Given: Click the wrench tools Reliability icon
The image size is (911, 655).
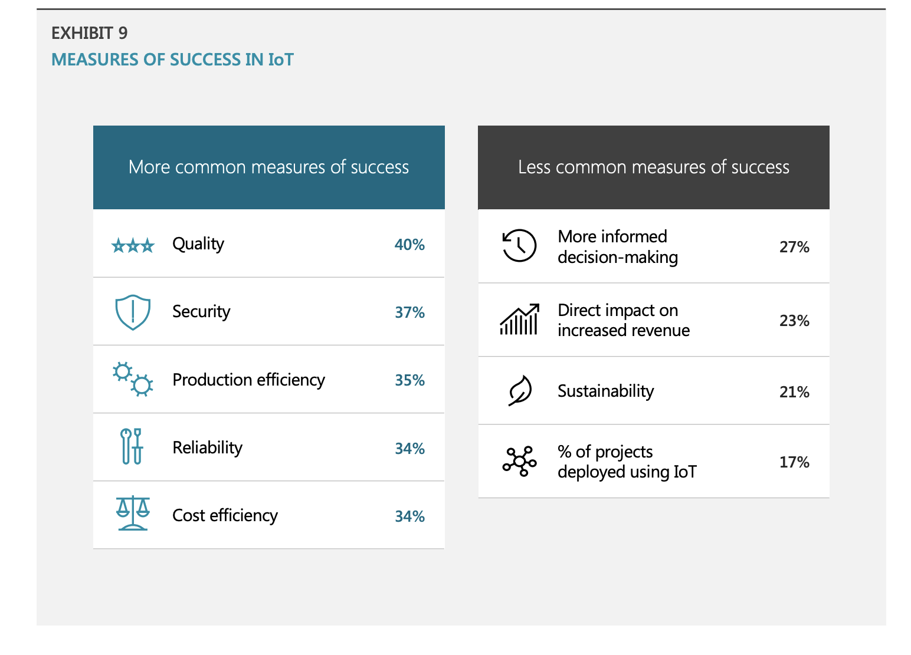Looking at the screenshot, I should tap(132, 447).
